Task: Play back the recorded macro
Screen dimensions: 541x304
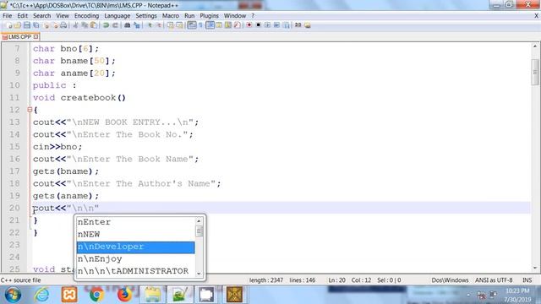Action: point(268,25)
